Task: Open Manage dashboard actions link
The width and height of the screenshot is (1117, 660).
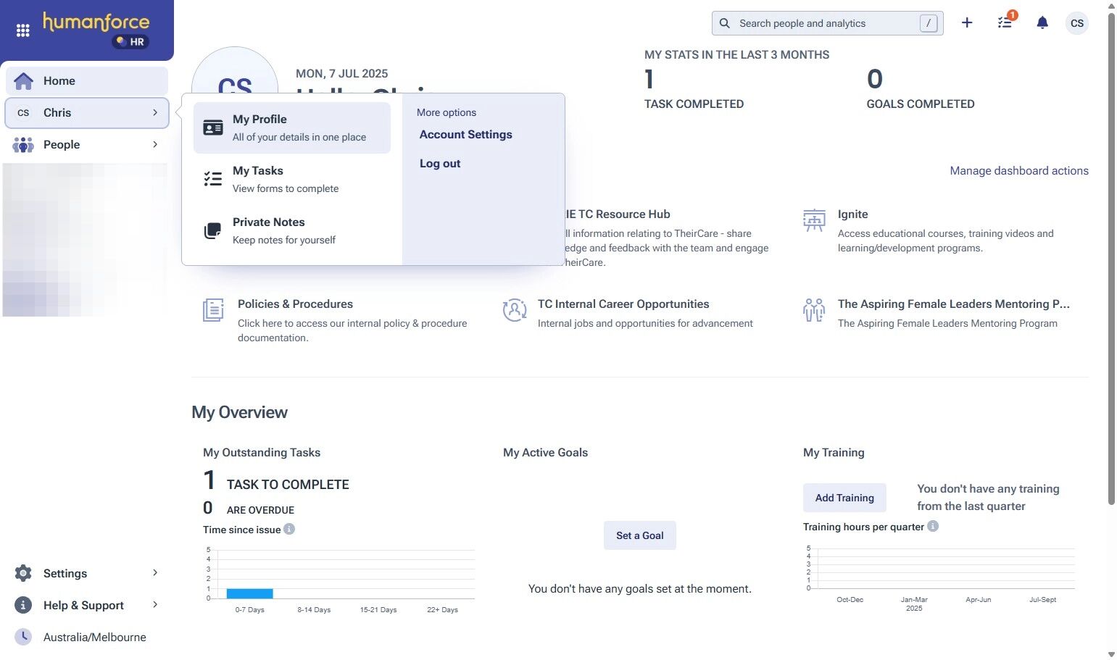Action: click(1019, 171)
